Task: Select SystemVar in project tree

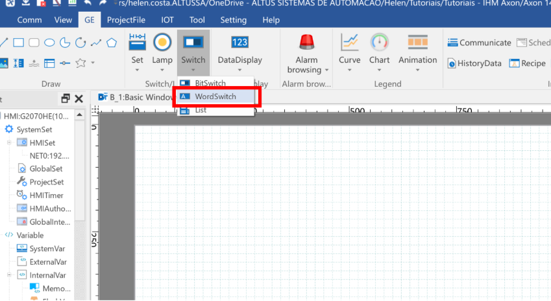Action: click(x=47, y=249)
